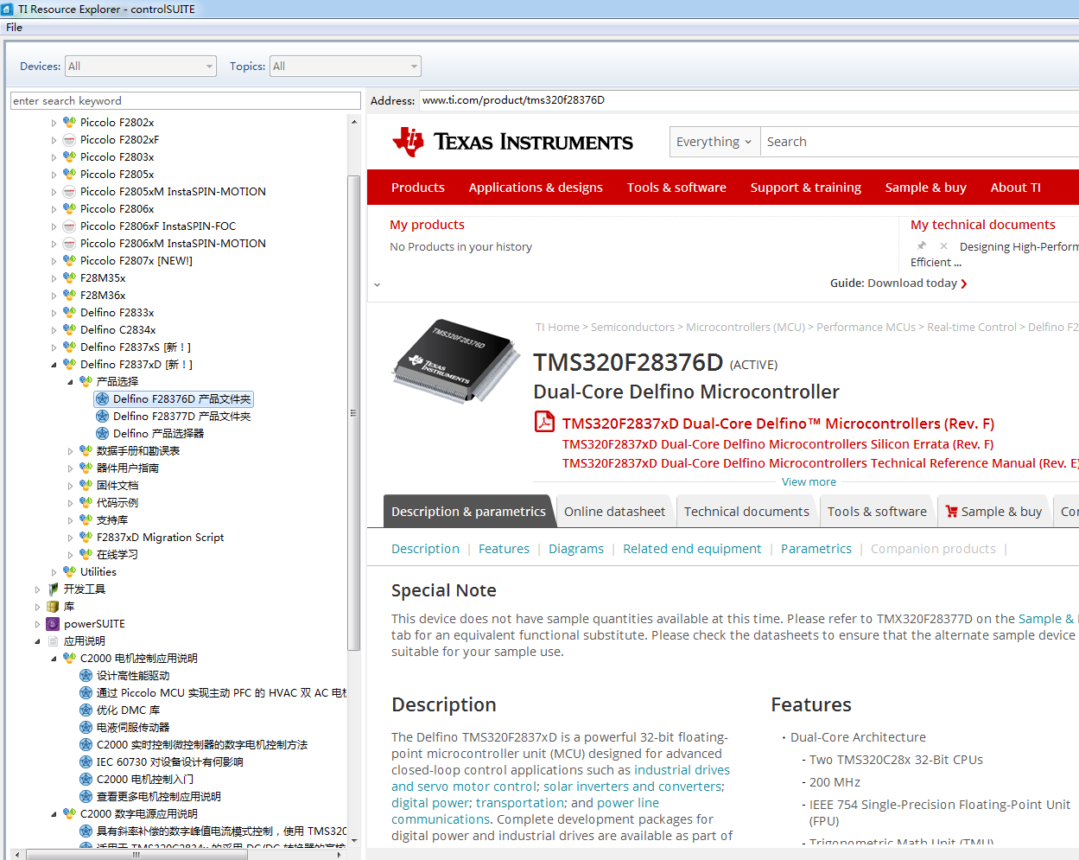Click the Texas Instruments logo
1079x860 pixels.
512,142
